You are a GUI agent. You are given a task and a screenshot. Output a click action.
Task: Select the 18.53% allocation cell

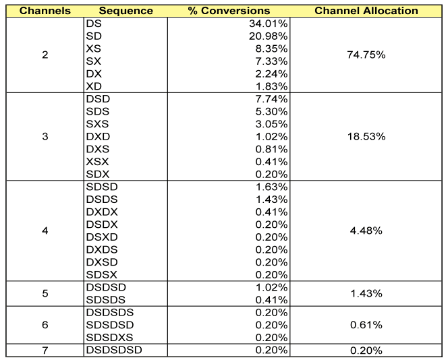pyautogui.click(x=366, y=136)
